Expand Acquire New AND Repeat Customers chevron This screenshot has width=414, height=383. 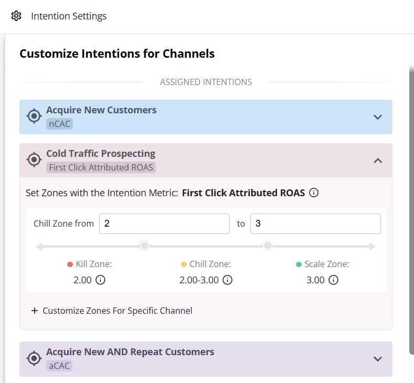[x=378, y=359]
